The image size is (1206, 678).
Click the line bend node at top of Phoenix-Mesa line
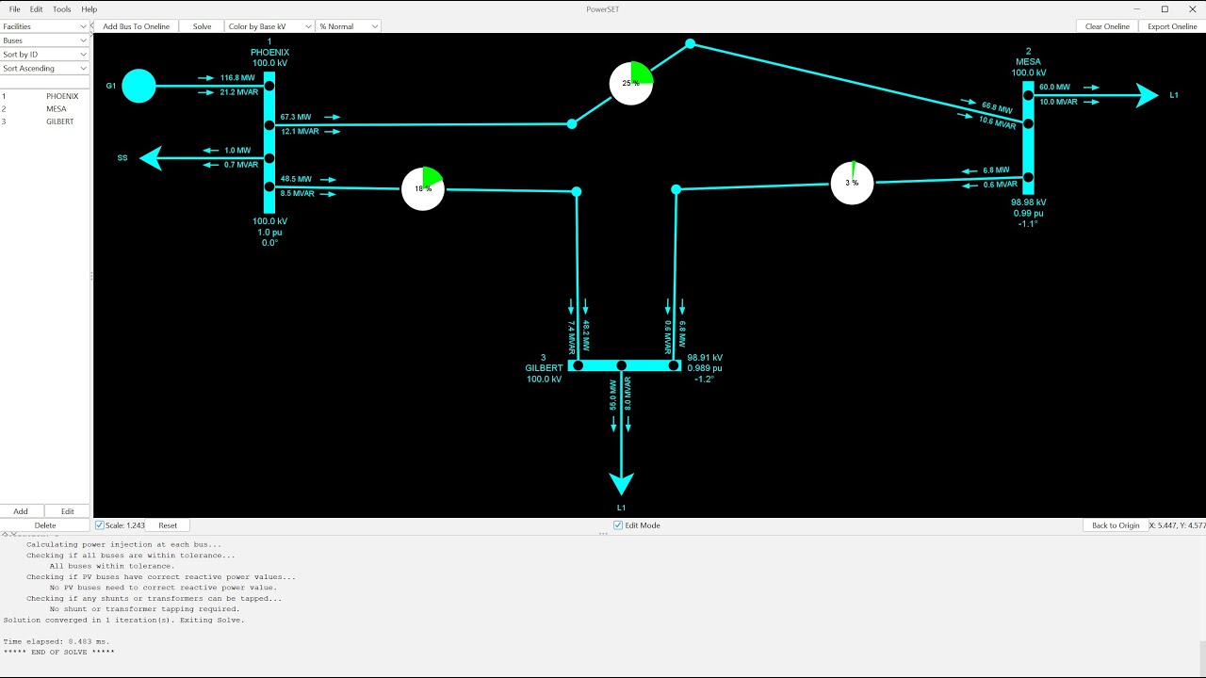[x=690, y=43]
